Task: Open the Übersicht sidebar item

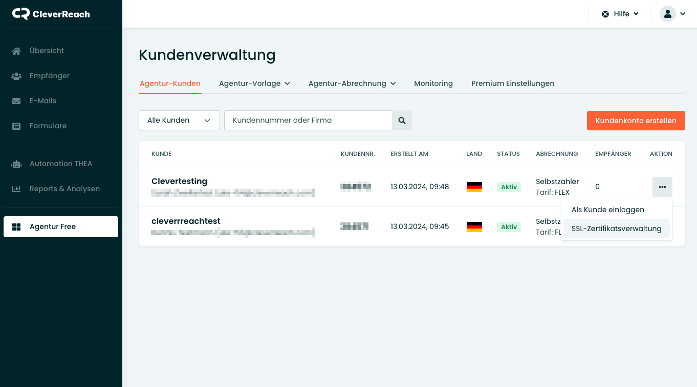Action: click(61, 51)
